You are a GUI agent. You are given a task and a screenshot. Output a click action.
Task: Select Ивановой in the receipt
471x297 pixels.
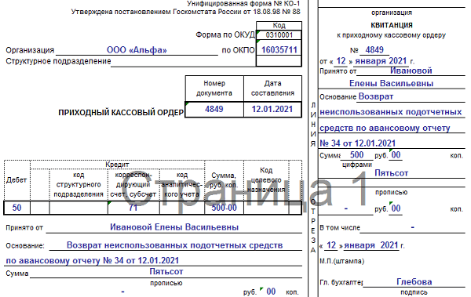pos(411,71)
